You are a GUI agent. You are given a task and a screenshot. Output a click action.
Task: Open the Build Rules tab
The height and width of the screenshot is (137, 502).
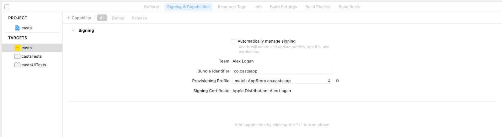[x=349, y=7]
